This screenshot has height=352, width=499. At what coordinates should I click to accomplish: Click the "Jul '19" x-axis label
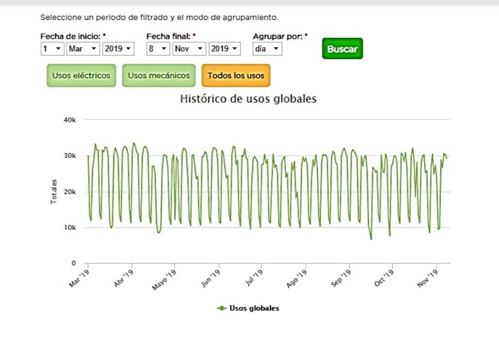[x=254, y=277]
